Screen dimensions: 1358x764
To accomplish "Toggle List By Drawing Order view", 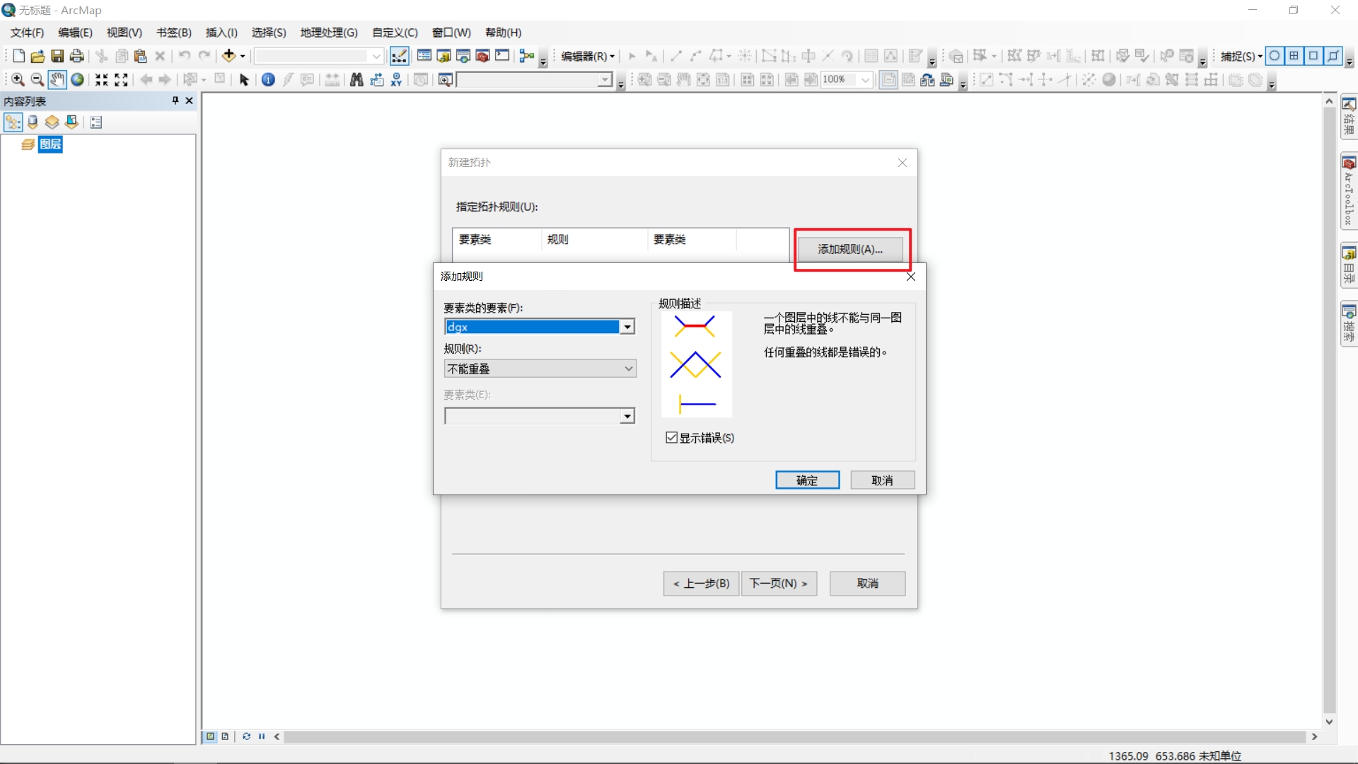I will (13, 122).
